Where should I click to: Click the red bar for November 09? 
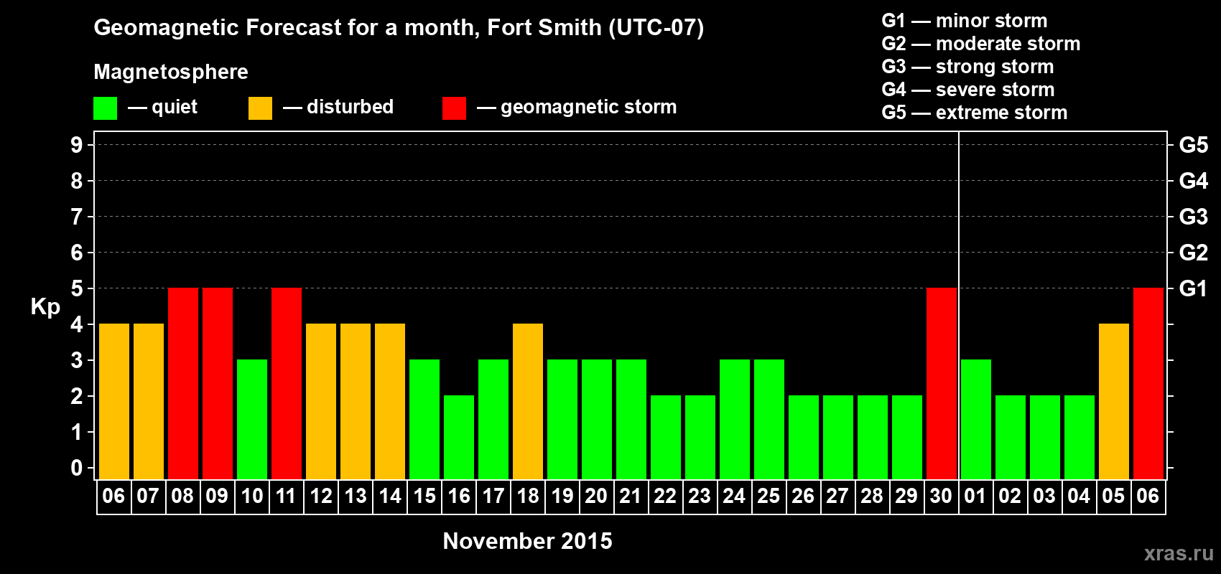click(x=218, y=384)
